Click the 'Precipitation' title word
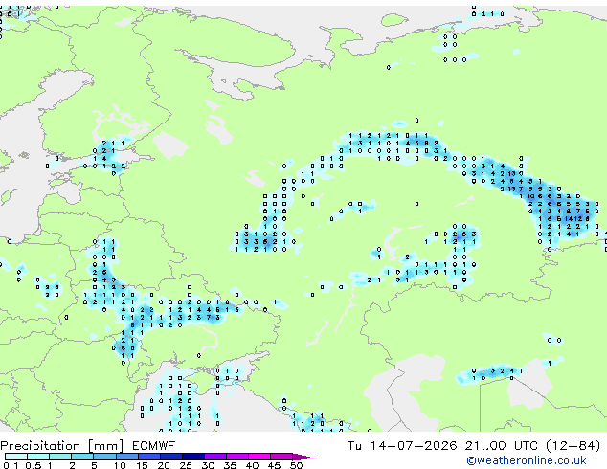This screenshot has height=469, width=607. pyautogui.click(x=40, y=446)
